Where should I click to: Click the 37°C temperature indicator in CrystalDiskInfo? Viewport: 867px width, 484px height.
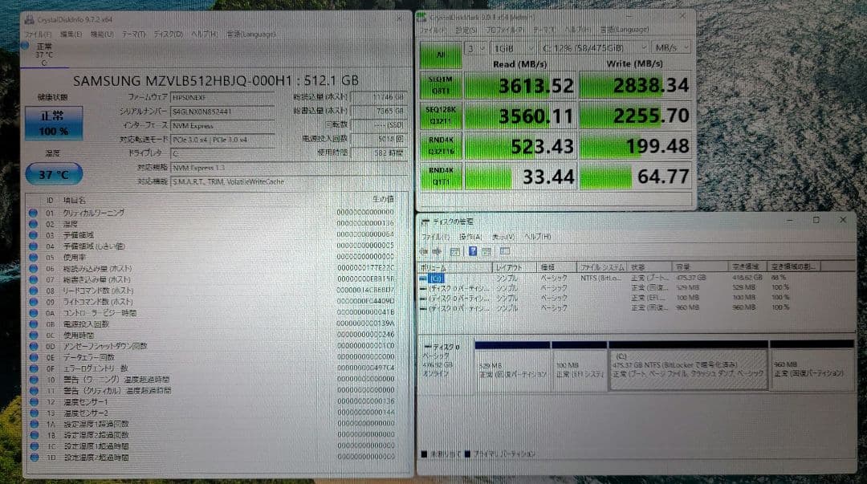(54, 174)
